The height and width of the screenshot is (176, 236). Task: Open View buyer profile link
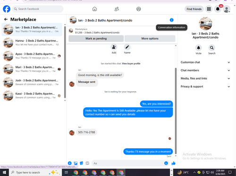[x=131, y=64]
